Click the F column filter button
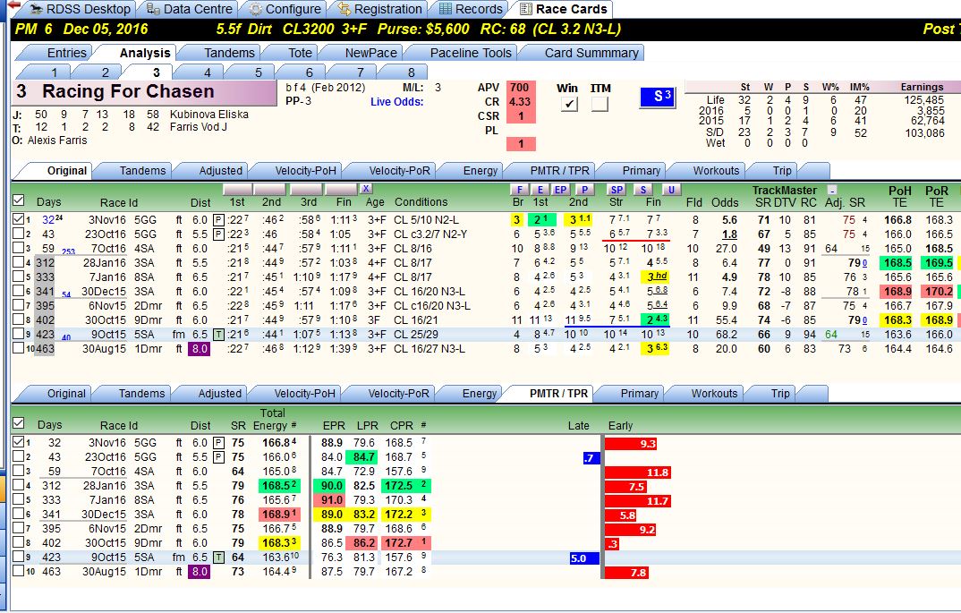The image size is (961, 613). click(519, 190)
